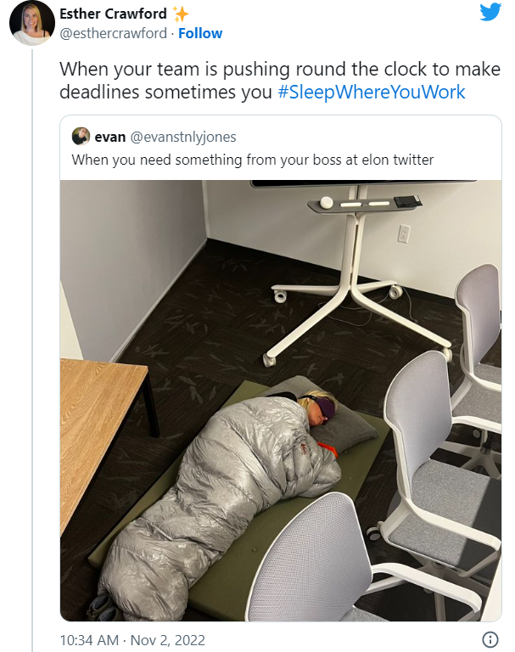Screen dimensions: 515x652
Task: Open the #SleepWhereYouWork hashtag
Action: [371, 92]
